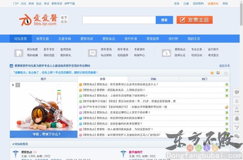Image resolution: width=243 pixels, height=160 pixels.
Task: Open 排行榜 in the navigation bar
Action: 173,39
